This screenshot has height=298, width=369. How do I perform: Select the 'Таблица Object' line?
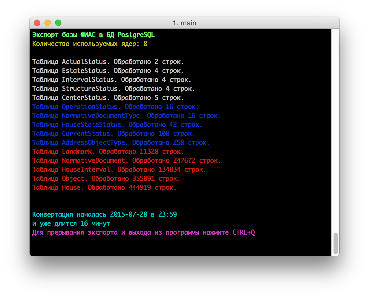[106, 179]
